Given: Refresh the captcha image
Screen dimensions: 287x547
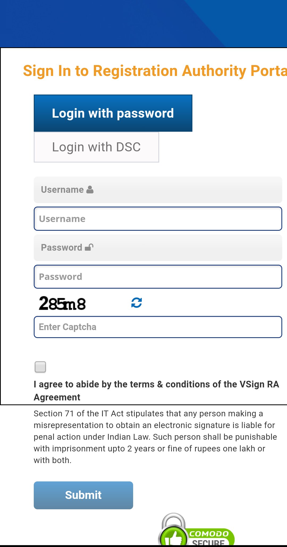Looking at the screenshot, I should (x=136, y=302).
